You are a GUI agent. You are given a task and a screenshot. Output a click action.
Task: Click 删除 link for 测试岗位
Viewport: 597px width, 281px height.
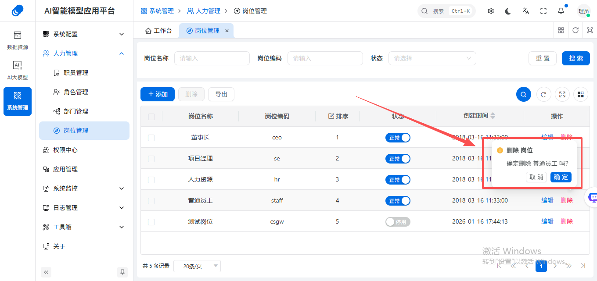(x=567, y=221)
